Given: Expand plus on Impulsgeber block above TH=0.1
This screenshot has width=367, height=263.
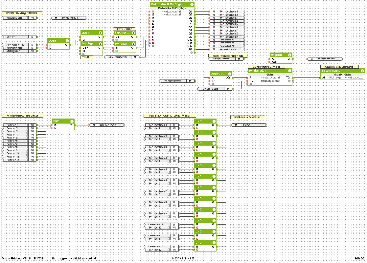Looking at the screenshot, I should (83, 54).
